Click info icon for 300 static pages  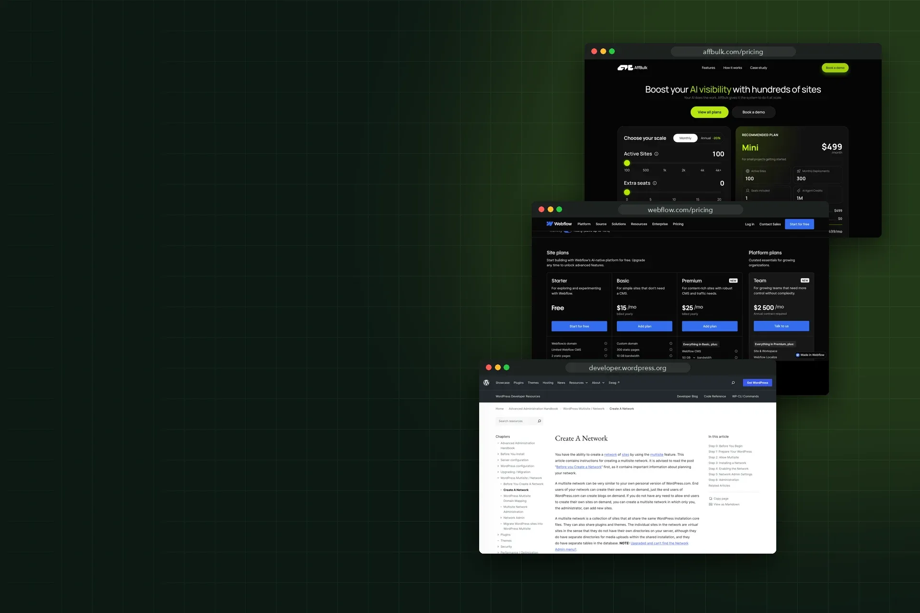[671, 350]
